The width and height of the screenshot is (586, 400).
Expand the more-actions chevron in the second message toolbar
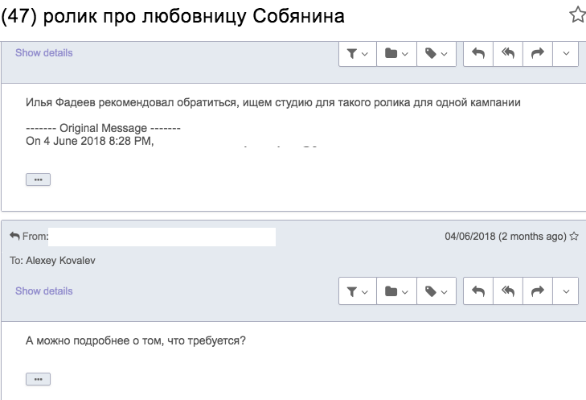(565, 291)
